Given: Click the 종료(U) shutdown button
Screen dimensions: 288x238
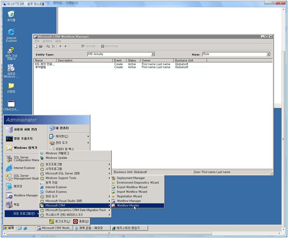Looking at the screenshot, I should point(81,222).
